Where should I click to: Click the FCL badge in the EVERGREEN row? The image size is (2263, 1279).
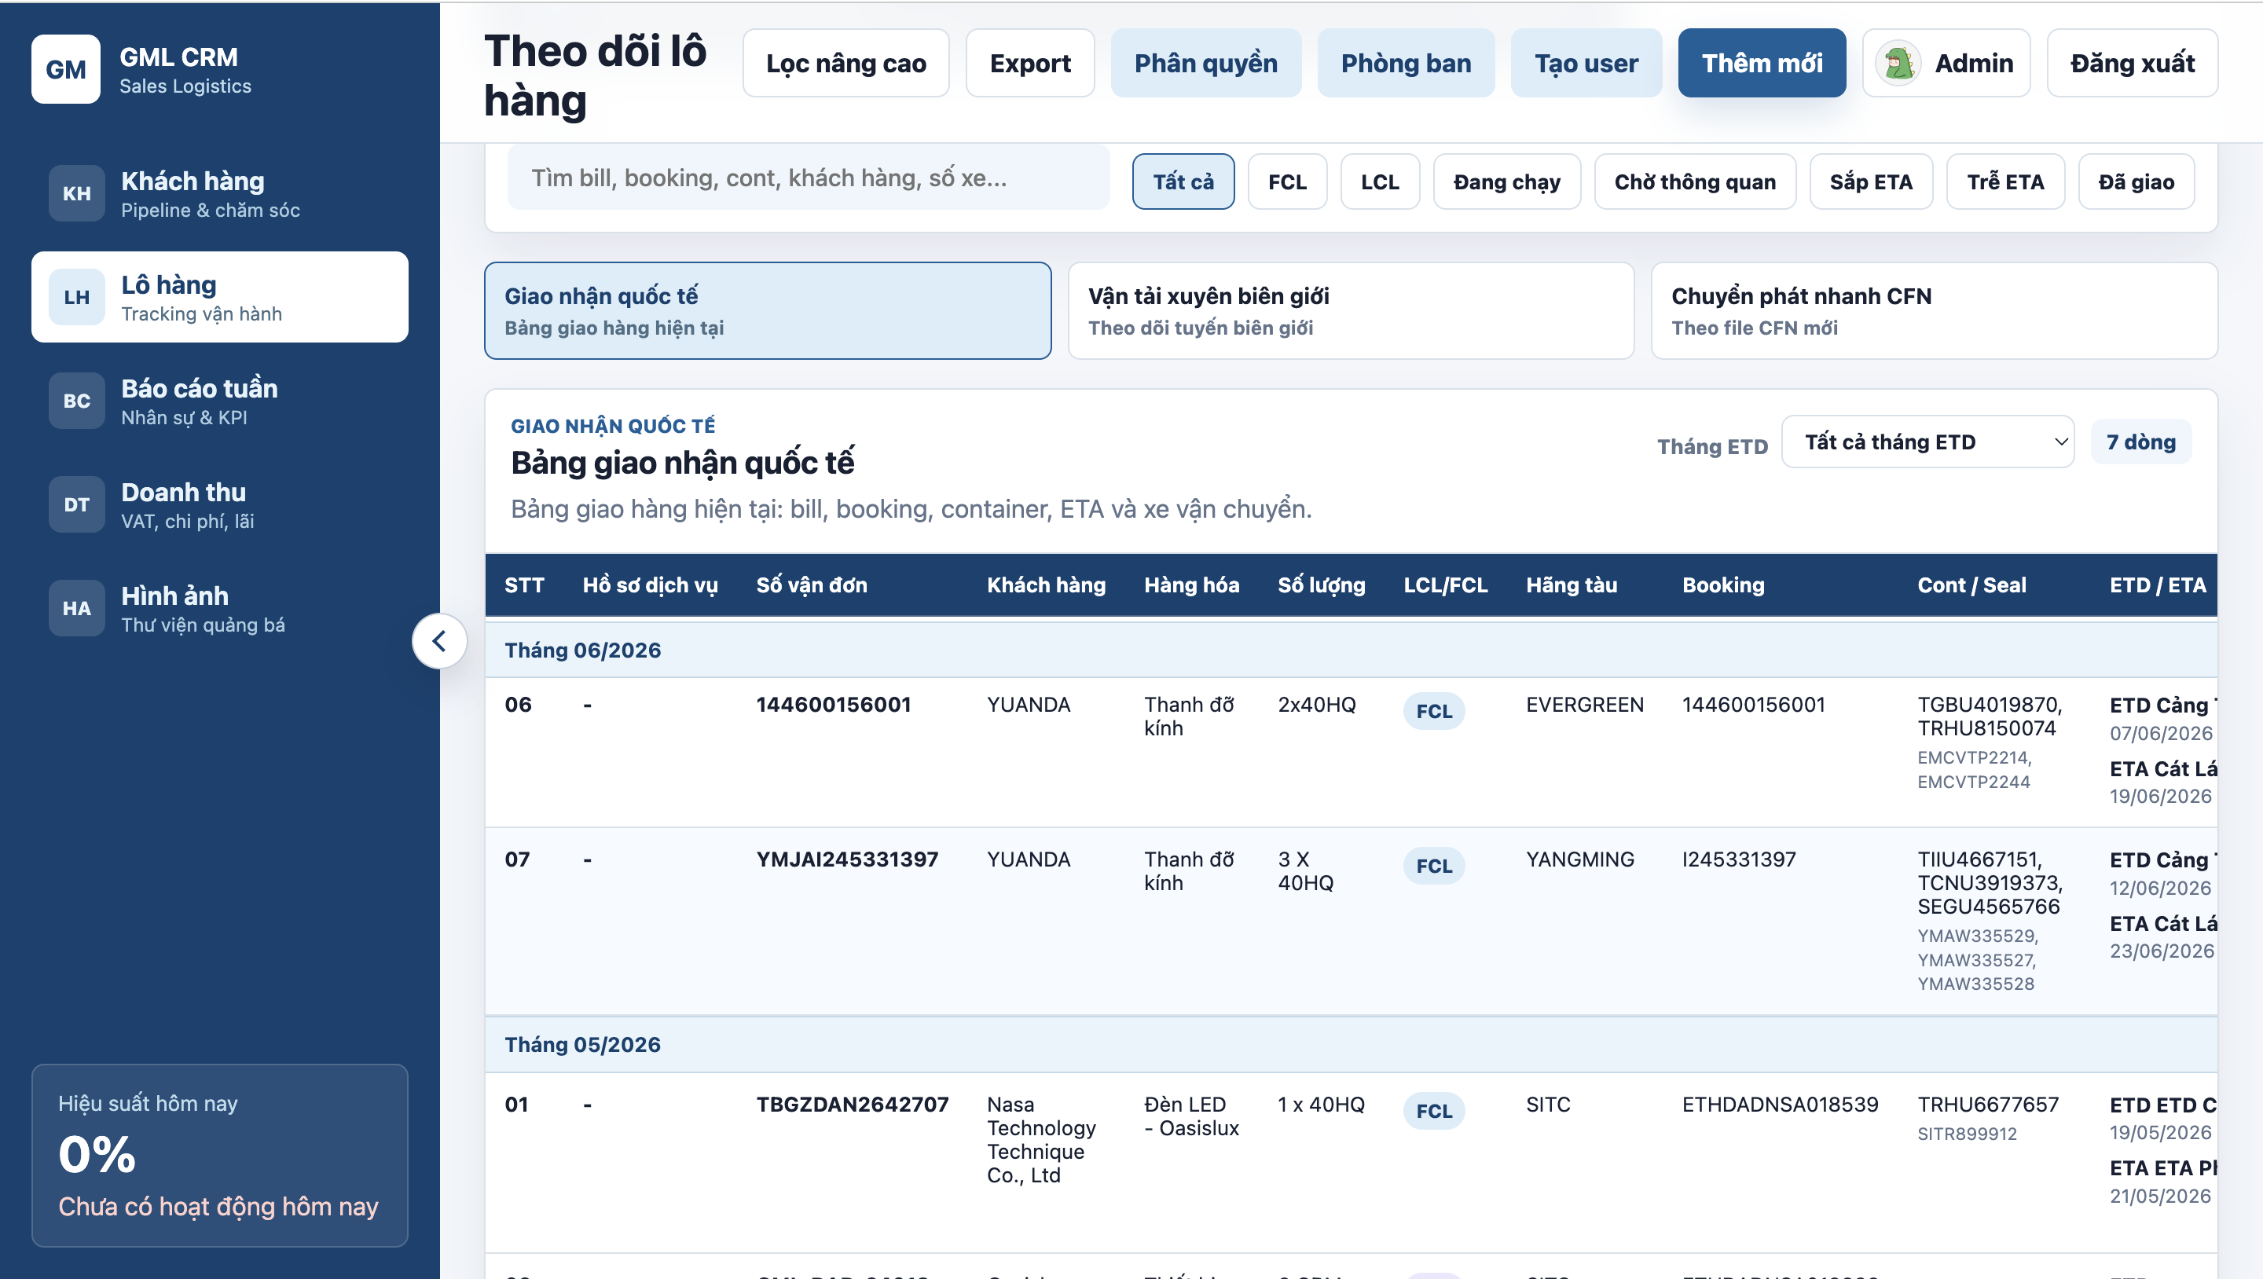(x=1434, y=712)
